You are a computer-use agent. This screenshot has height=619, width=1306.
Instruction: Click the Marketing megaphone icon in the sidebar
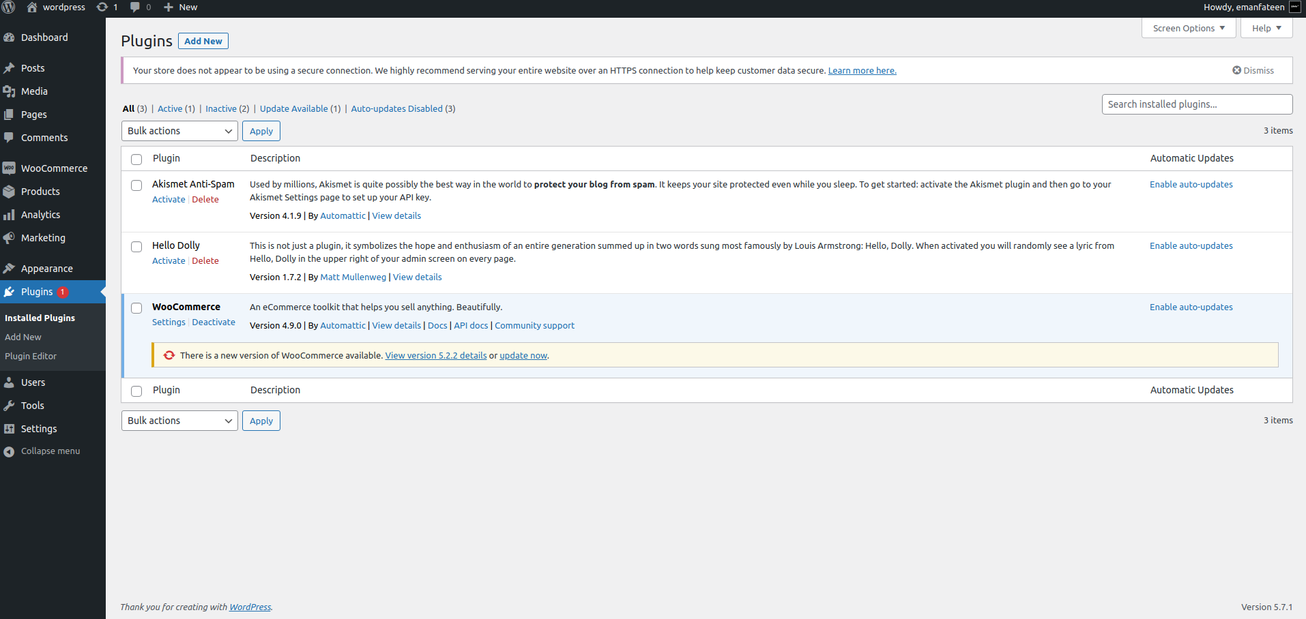10,238
